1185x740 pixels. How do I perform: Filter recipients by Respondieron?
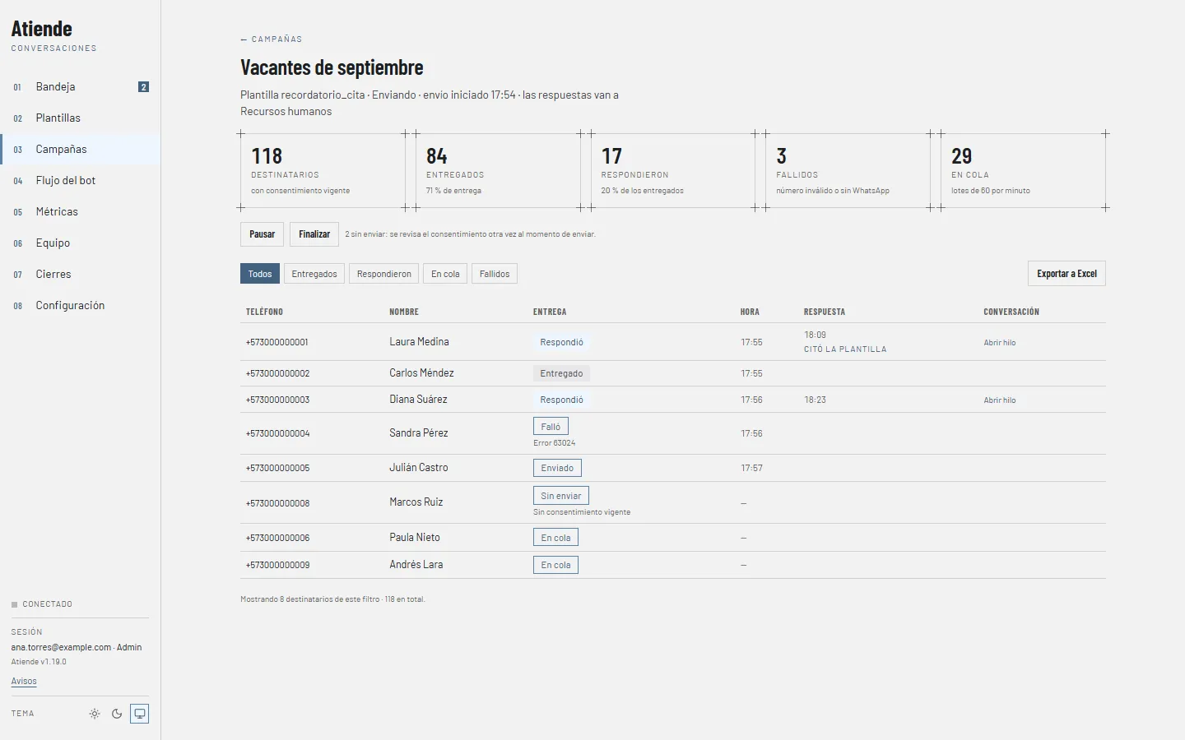pos(384,274)
